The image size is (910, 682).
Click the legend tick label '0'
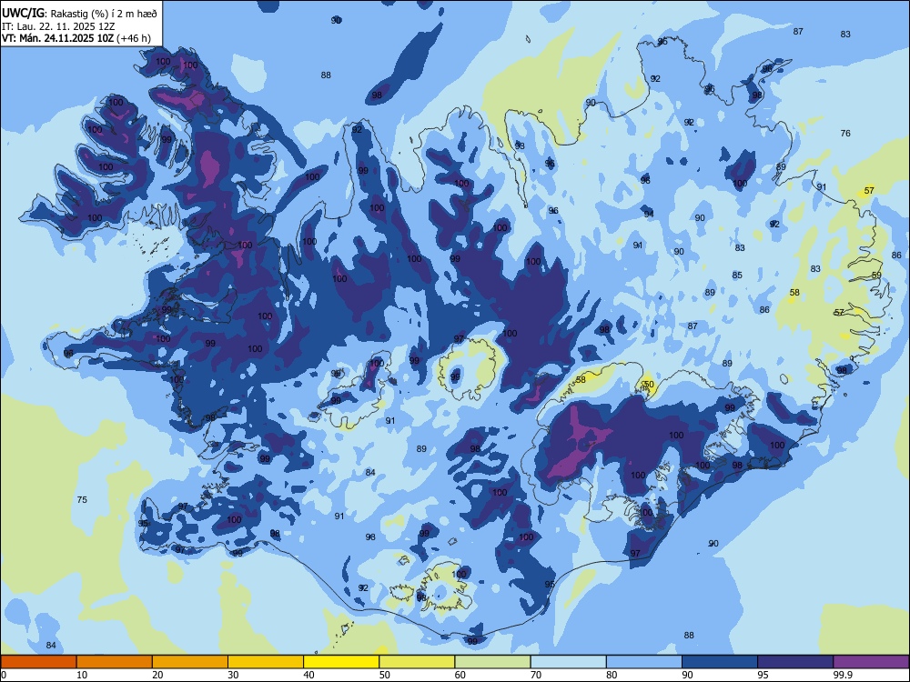point(4,675)
